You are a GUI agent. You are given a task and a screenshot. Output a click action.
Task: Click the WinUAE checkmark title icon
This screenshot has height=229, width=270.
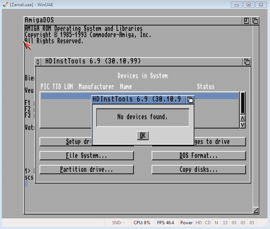[6, 4]
